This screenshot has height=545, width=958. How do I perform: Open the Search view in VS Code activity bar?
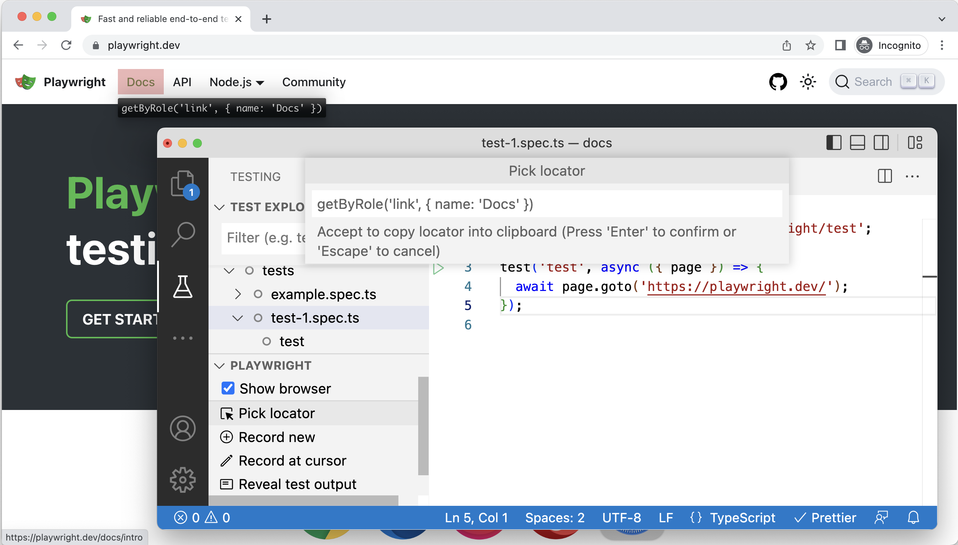tap(183, 234)
